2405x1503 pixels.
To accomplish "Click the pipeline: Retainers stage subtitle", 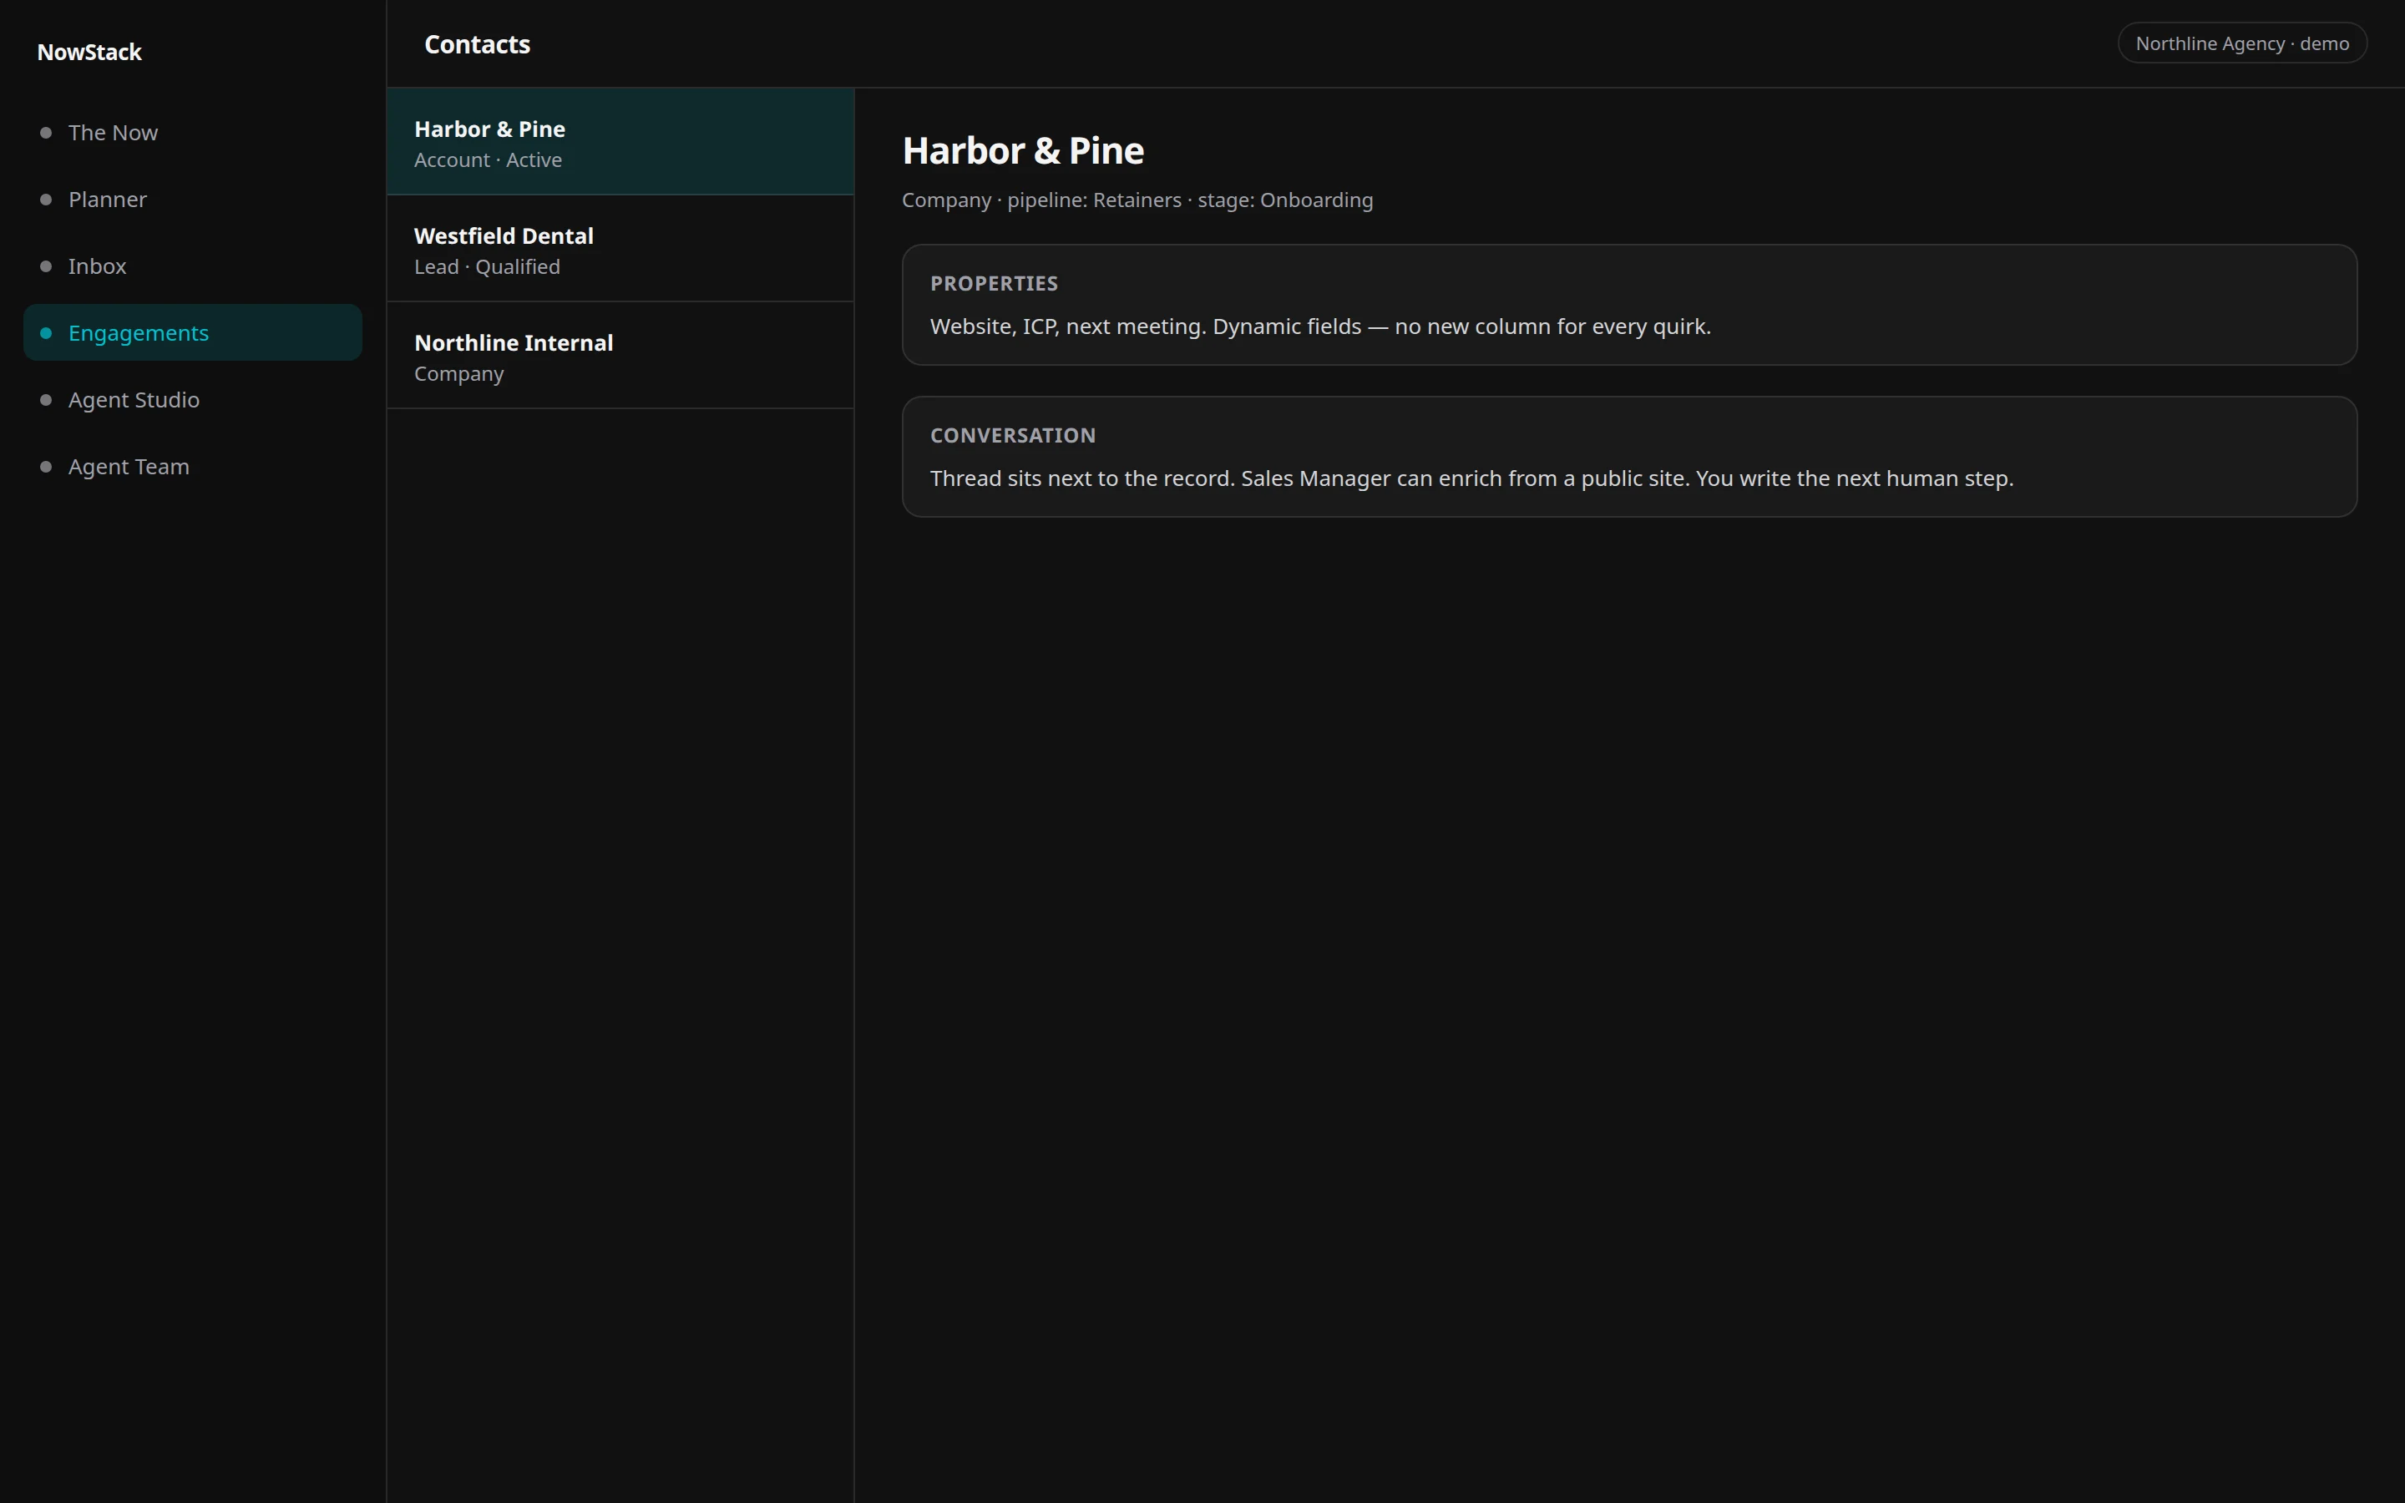I will pyautogui.click(x=1137, y=200).
